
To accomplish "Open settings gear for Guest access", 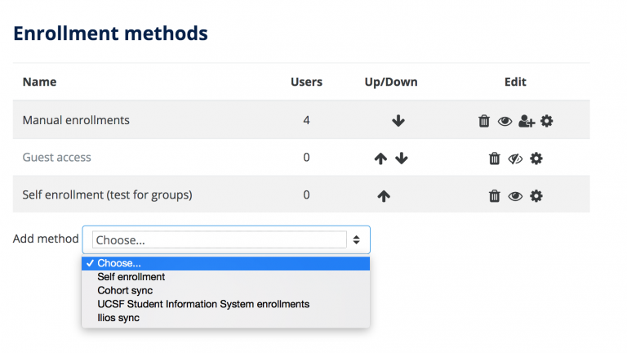I will pos(536,159).
